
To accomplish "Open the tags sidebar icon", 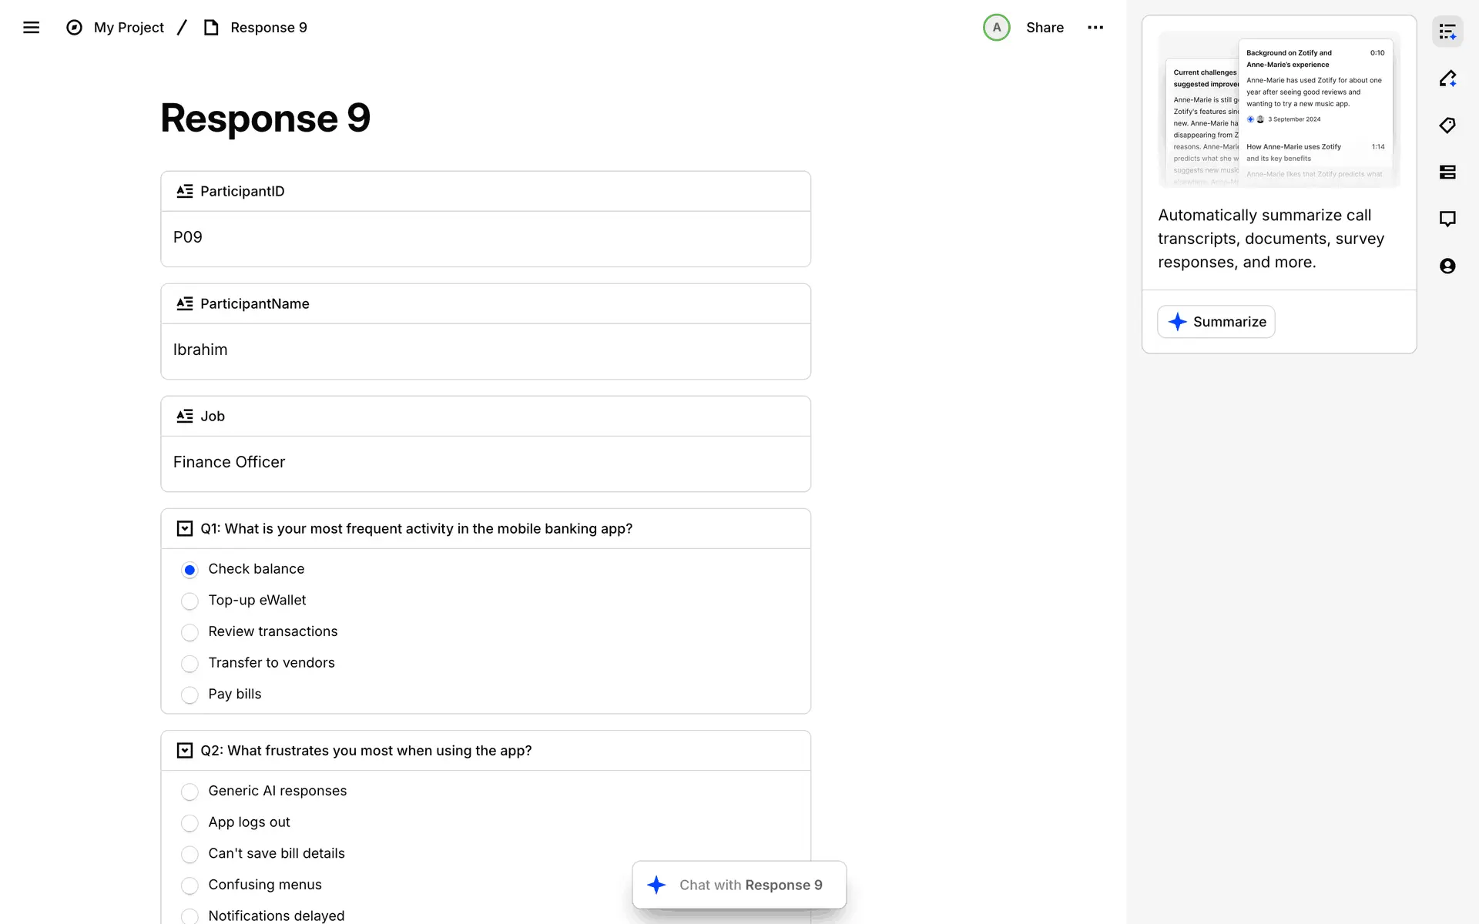I will pos(1447,126).
